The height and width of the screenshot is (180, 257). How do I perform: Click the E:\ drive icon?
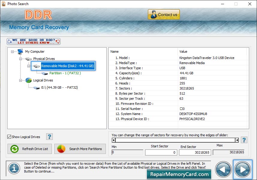click(37, 88)
